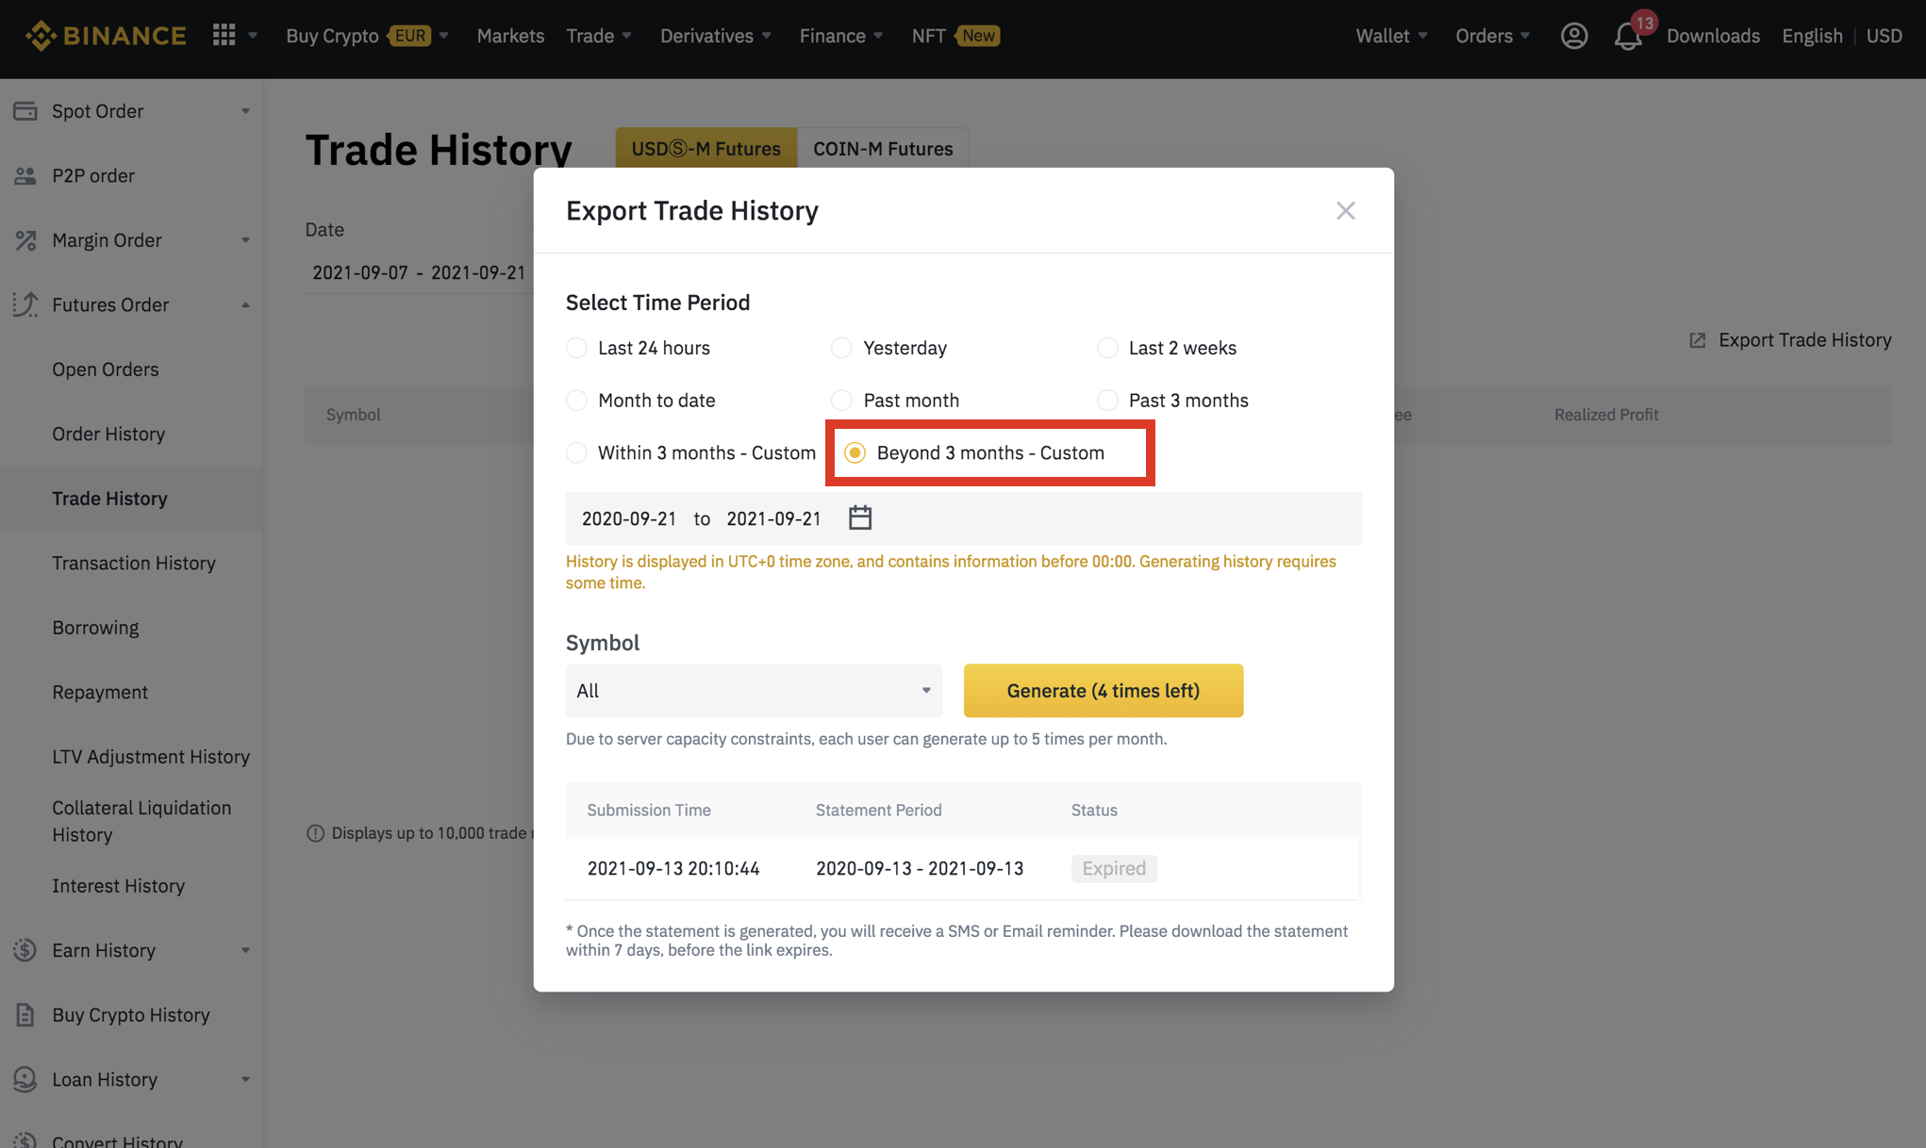Expand the Spot Order sidebar section
Screen dimensions: 1926x1148
click(x=245, y=111)
